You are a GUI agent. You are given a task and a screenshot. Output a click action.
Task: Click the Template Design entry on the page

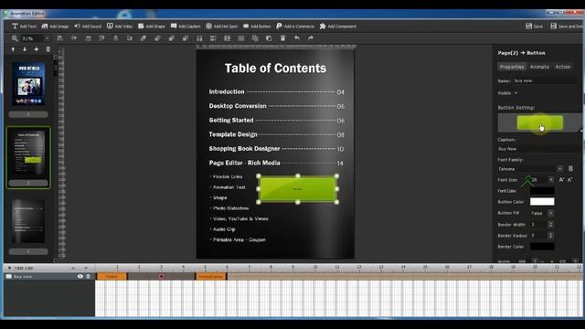233,134
